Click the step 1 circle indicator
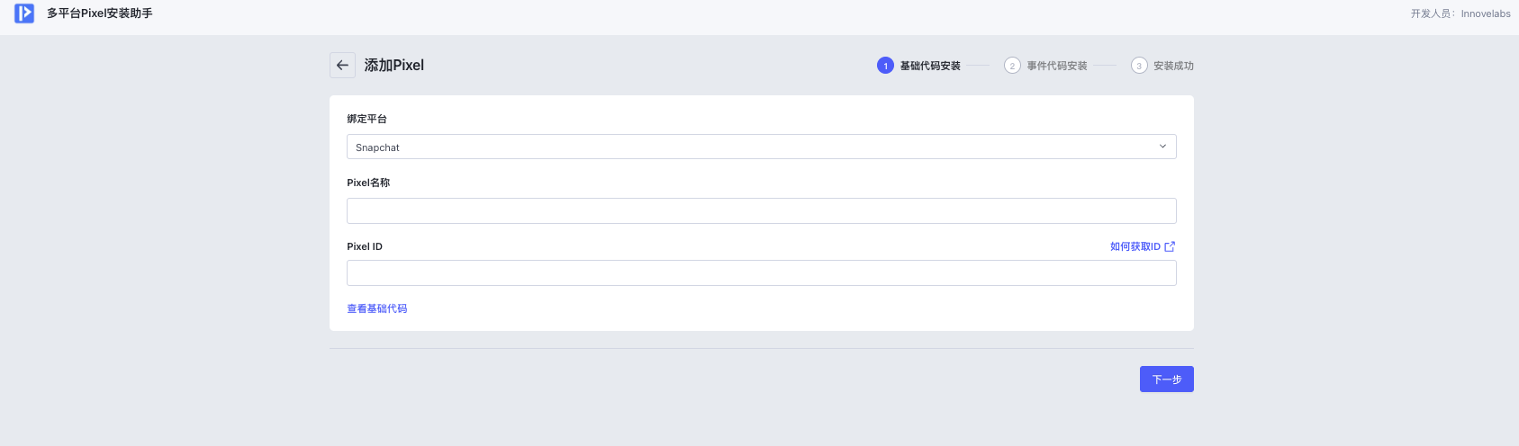 (x=885, y=66)
